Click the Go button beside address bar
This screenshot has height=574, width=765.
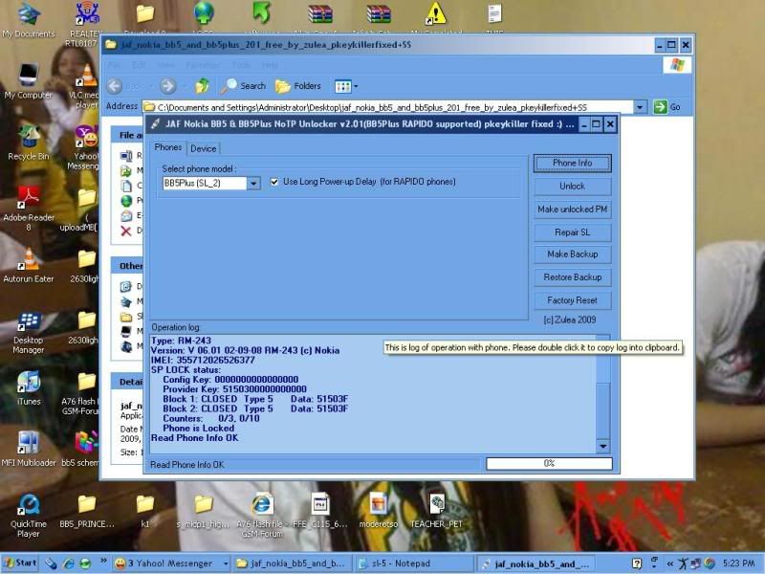[x=667, y=107]
